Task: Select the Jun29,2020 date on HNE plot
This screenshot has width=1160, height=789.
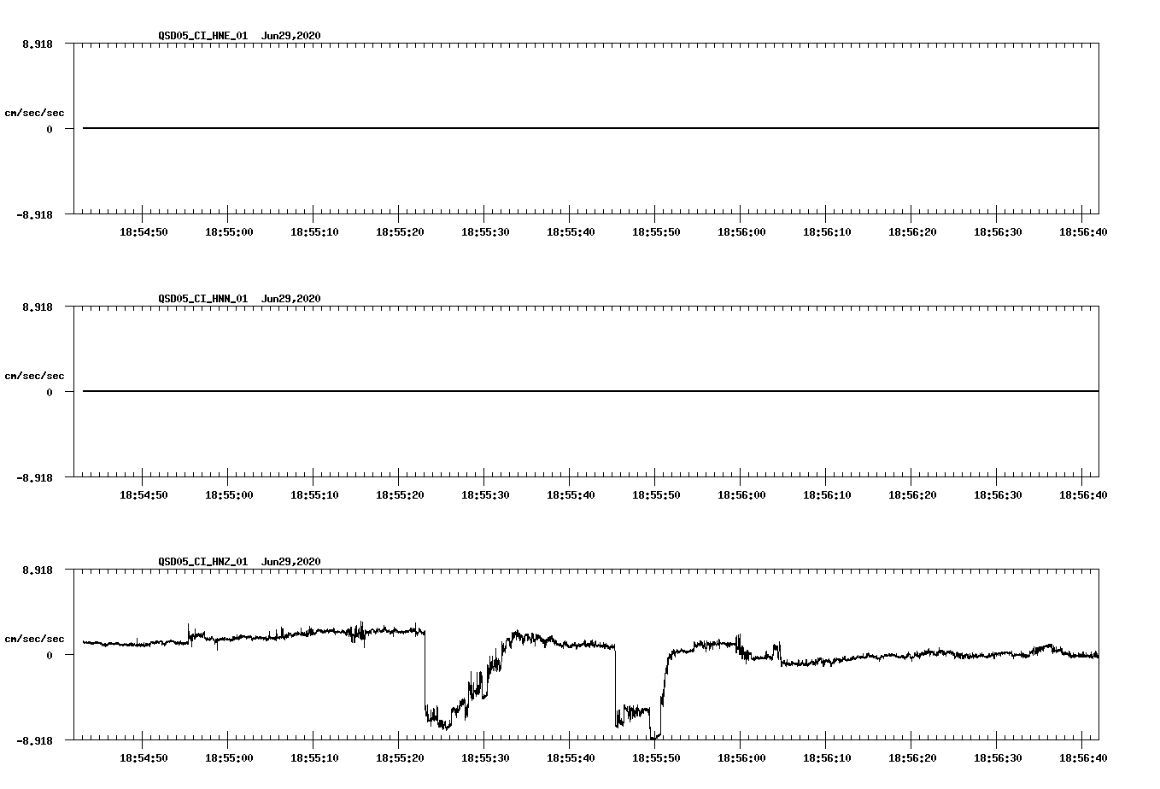Action: (x=290, y=36)
